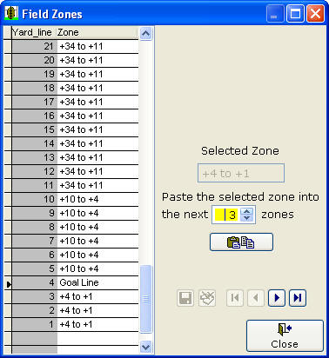329x358 pixels.
Task: Click the Close button
Action: click(x=285, y=335)
